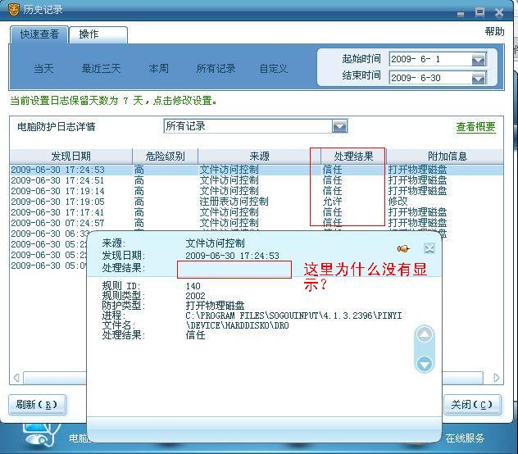The width and height of the screenshot is (518, 454).
Task: Click 注册表访问控制 source cell
Action: 234,202
